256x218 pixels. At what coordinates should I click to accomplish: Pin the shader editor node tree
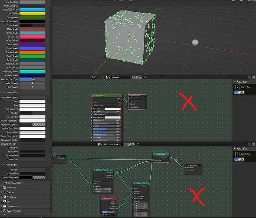pos(145,77)
